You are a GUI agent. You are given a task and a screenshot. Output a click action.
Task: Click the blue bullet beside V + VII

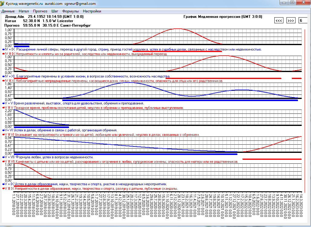(3, 157)
